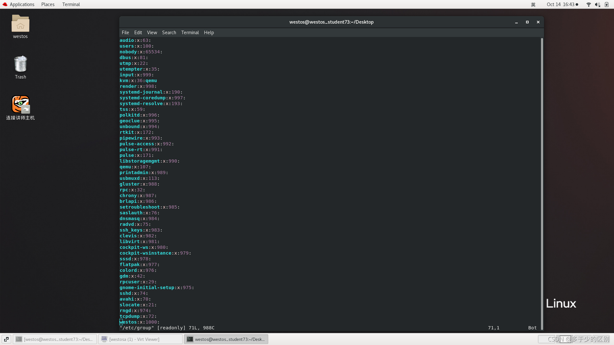Click the show desktop icon in taskbar
The width and height of the screenshot is (614, 345).
(6, 339)
